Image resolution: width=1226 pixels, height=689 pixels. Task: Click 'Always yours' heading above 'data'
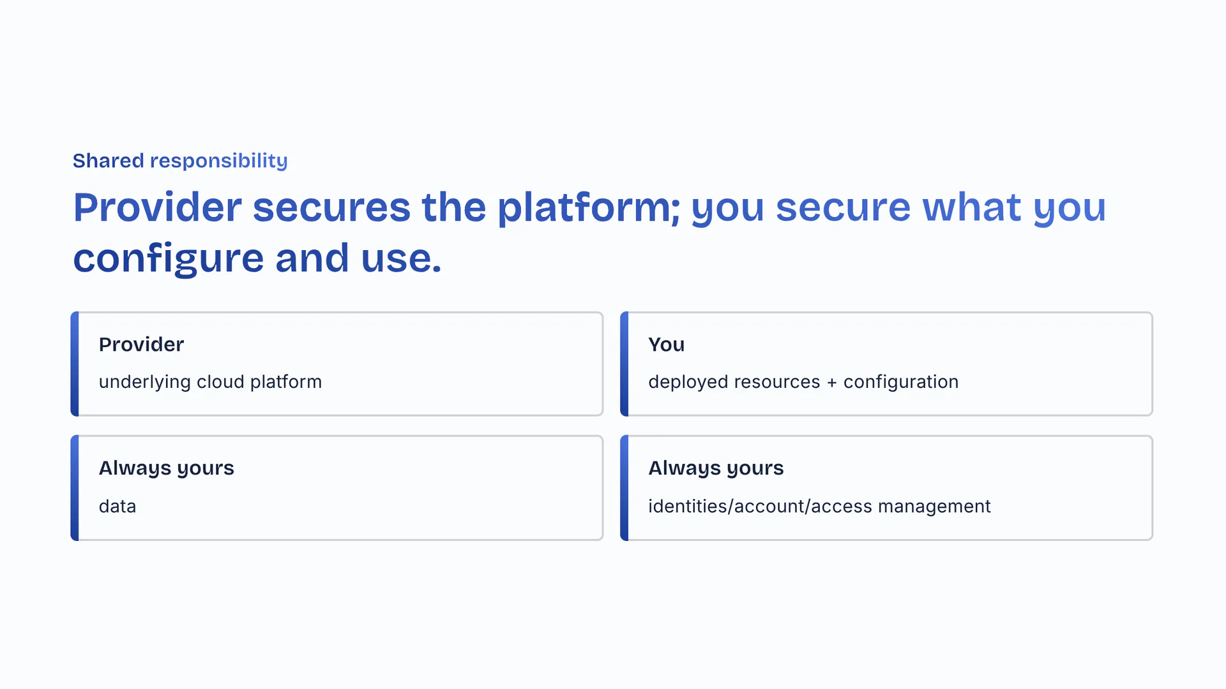[x=166, y=468]
